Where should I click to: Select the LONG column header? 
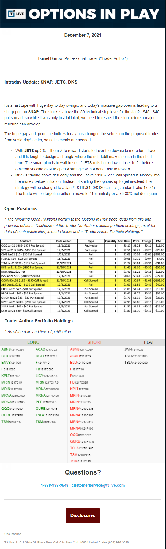pyautogui.click(x=33, y=342)
